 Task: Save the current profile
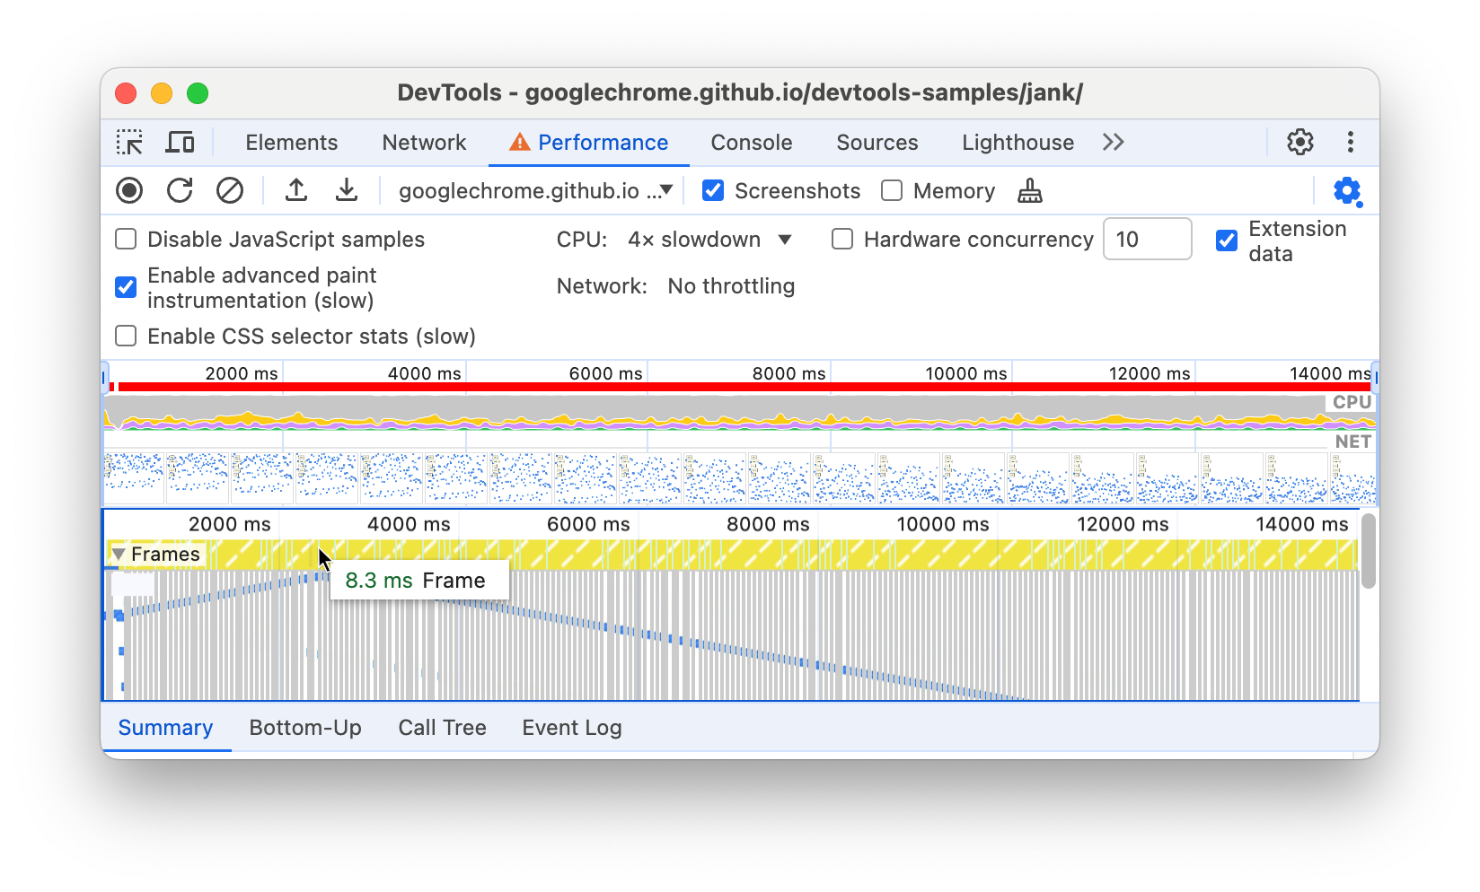[x=347, y=190]
